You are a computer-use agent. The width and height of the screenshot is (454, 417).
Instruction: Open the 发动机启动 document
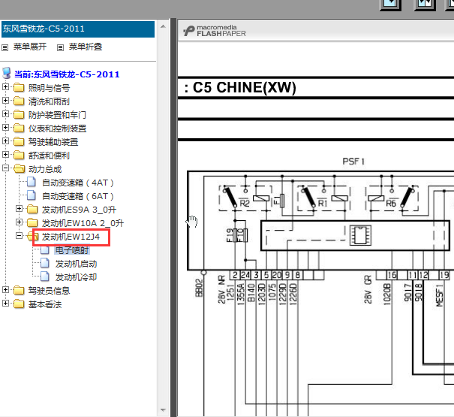(76, 264)
